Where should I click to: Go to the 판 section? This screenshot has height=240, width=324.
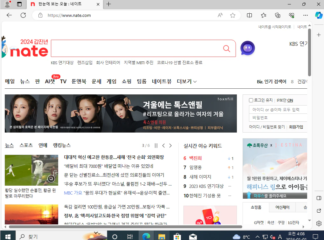coord(38,82)
